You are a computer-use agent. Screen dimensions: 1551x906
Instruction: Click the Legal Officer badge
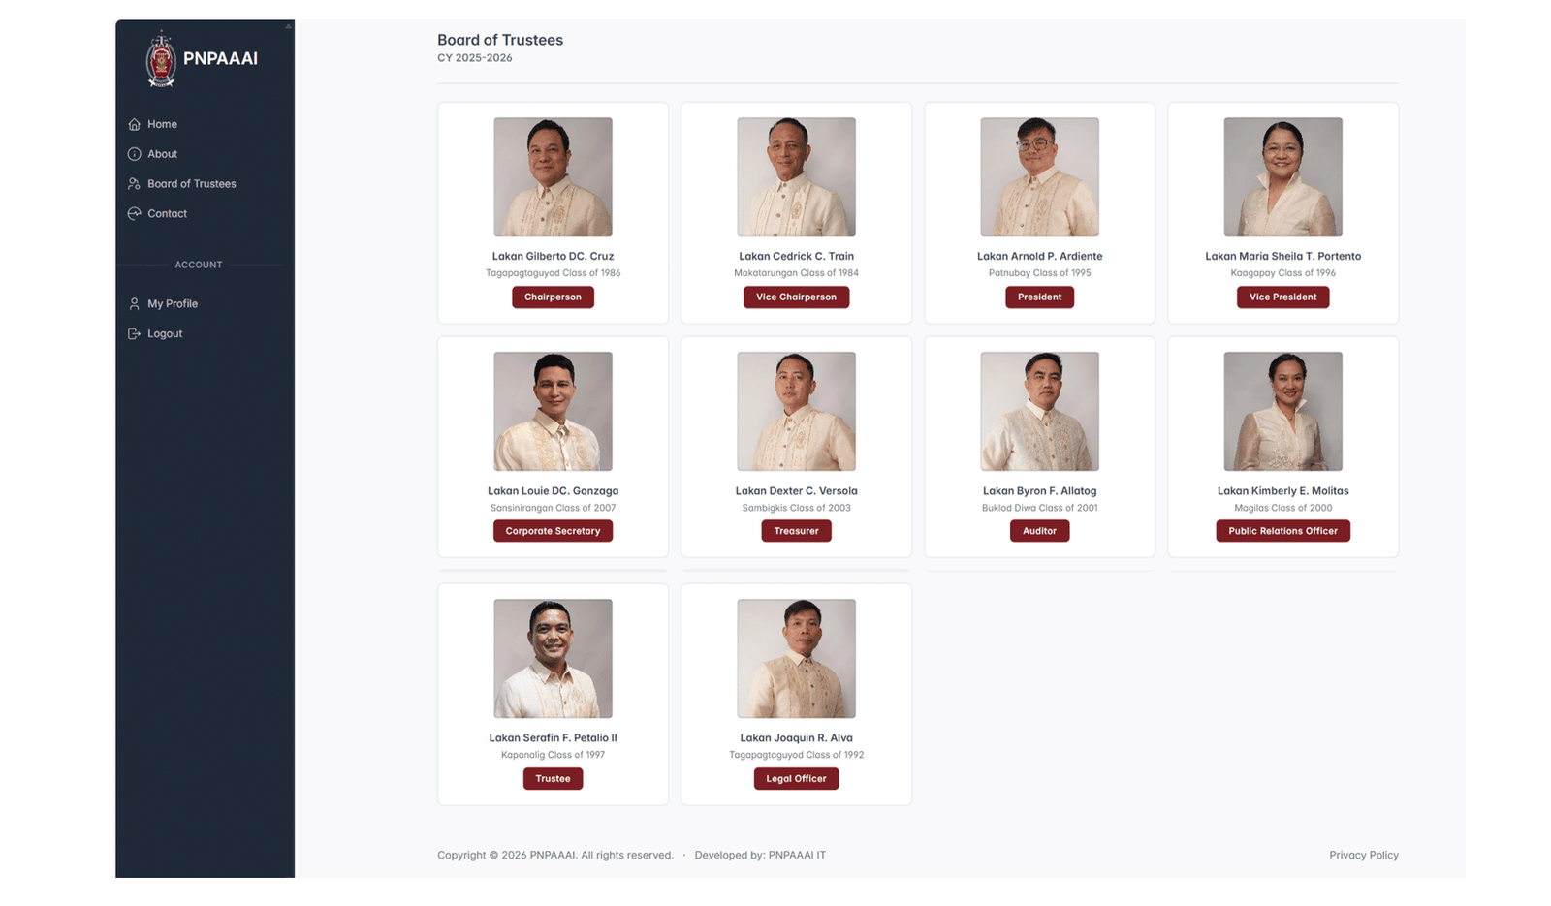(x=796, y=778)
